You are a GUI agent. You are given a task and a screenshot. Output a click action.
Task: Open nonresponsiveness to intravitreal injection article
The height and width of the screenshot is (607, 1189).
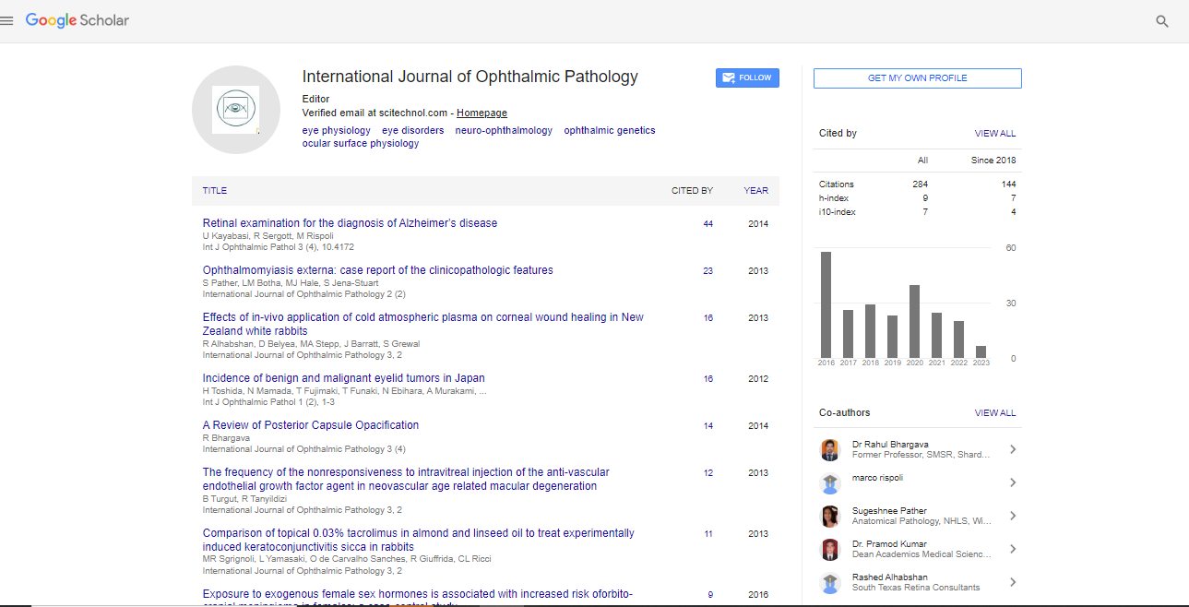pos(406,479)
